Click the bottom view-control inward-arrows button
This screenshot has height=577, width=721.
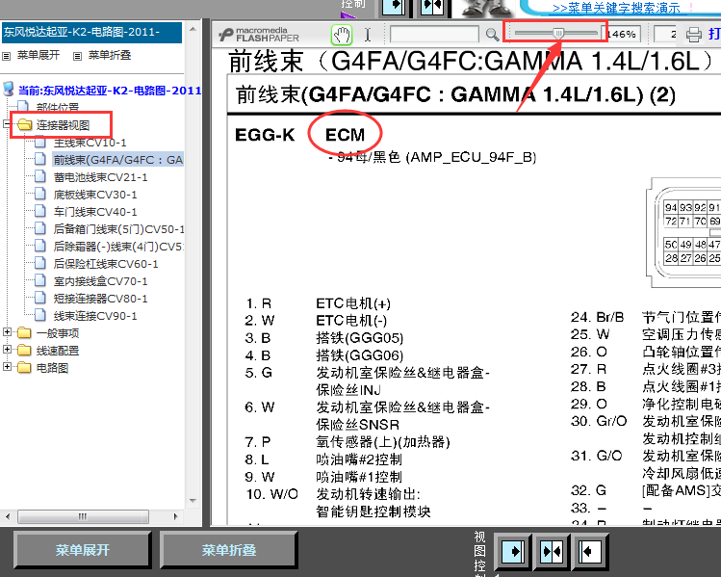552,551
